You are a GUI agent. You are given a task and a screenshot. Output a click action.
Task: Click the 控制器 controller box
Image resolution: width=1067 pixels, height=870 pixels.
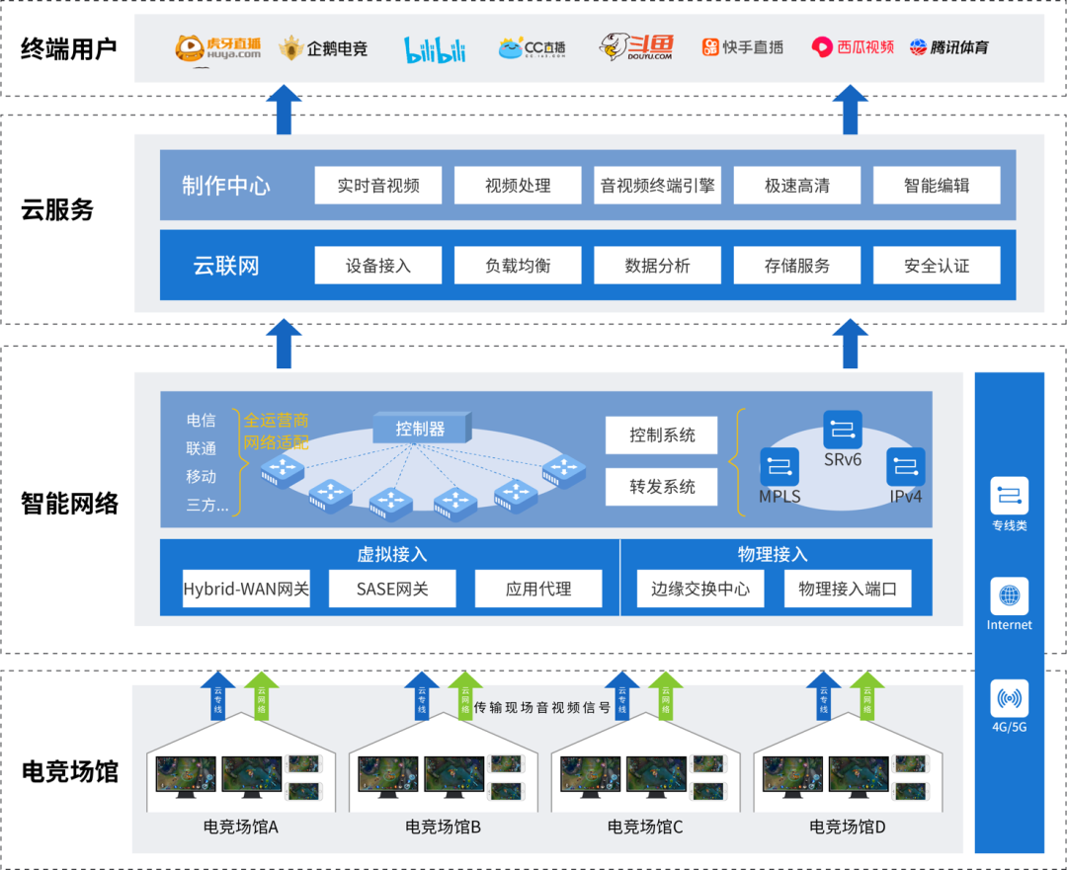tap(422, 428)
